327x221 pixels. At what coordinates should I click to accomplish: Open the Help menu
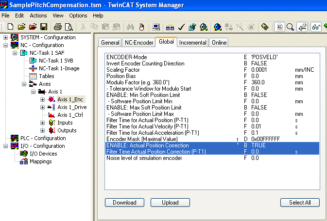click(x=98, y=16)
